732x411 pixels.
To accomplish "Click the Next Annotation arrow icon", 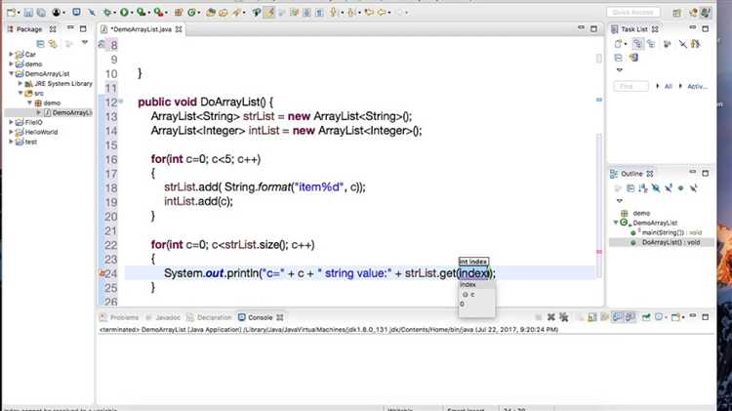I will pyautogui.click(x=334, y=13).
